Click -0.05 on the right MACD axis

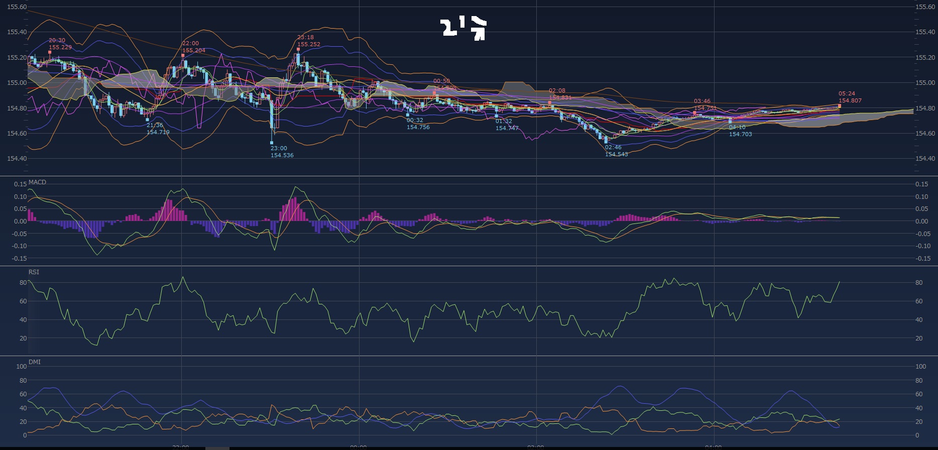click(923, 234)
